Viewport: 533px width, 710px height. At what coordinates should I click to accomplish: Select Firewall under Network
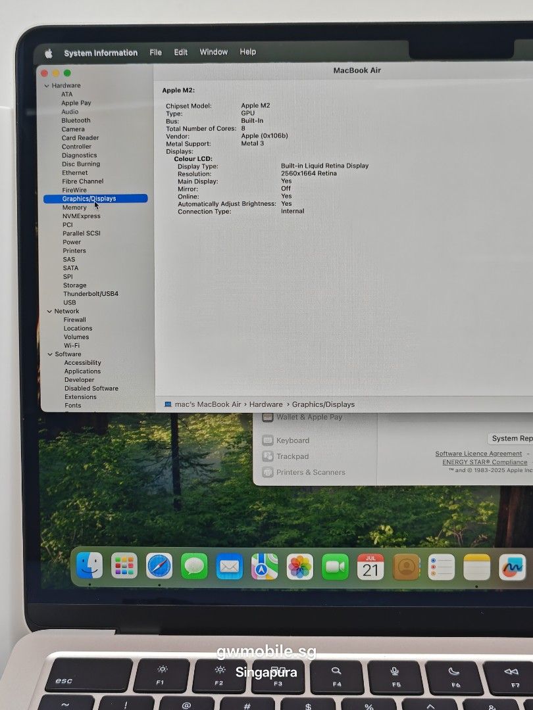click(75, 319)
